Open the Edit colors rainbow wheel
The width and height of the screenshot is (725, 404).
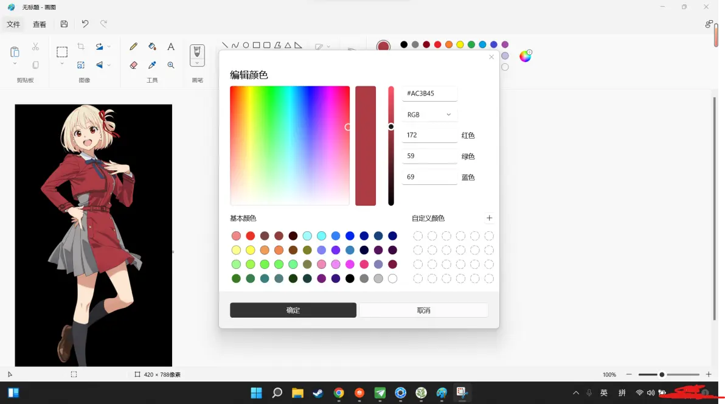pyautogui.click(x=526, y=56)
